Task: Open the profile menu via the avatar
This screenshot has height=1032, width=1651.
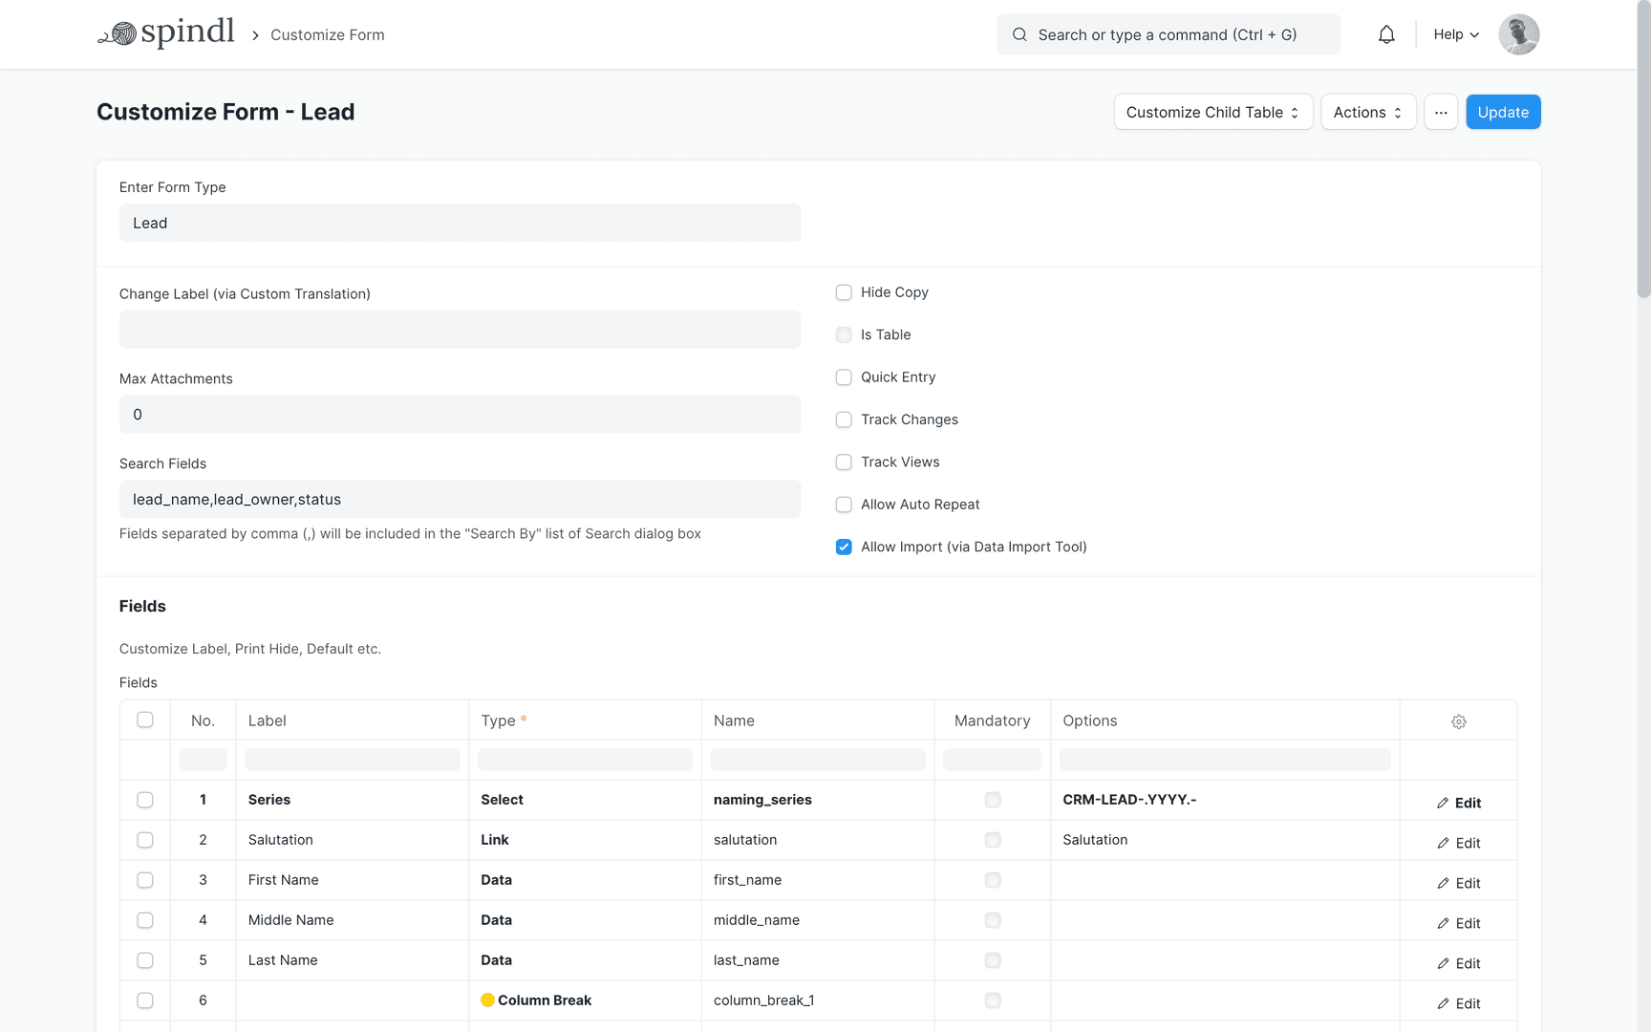Action: coord(1518,33)
